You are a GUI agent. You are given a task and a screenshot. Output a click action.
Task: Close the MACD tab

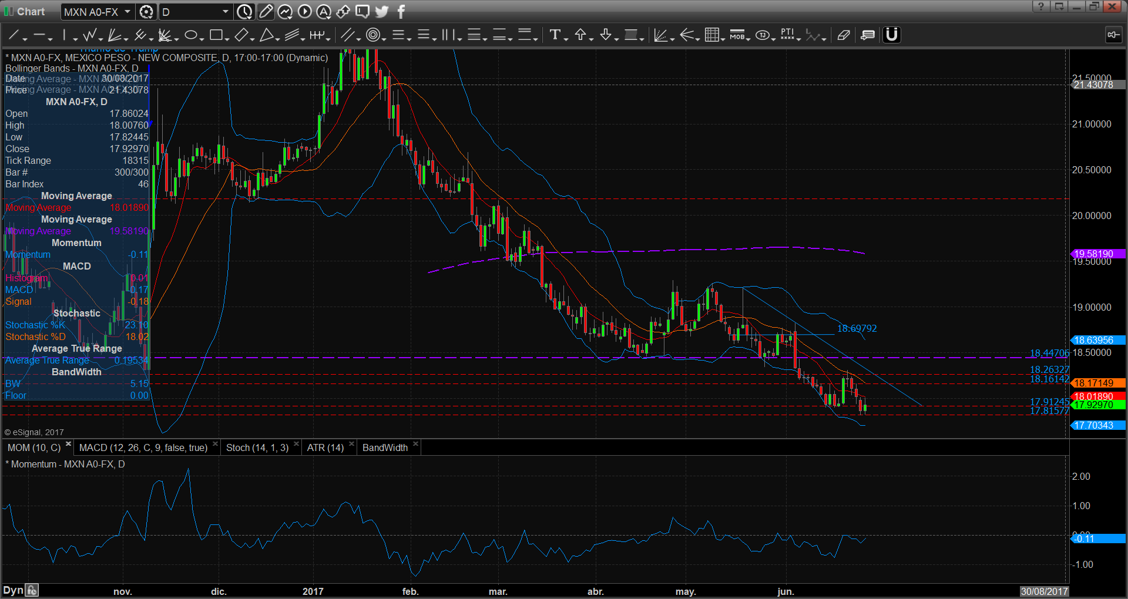click(x=215, y=444)
